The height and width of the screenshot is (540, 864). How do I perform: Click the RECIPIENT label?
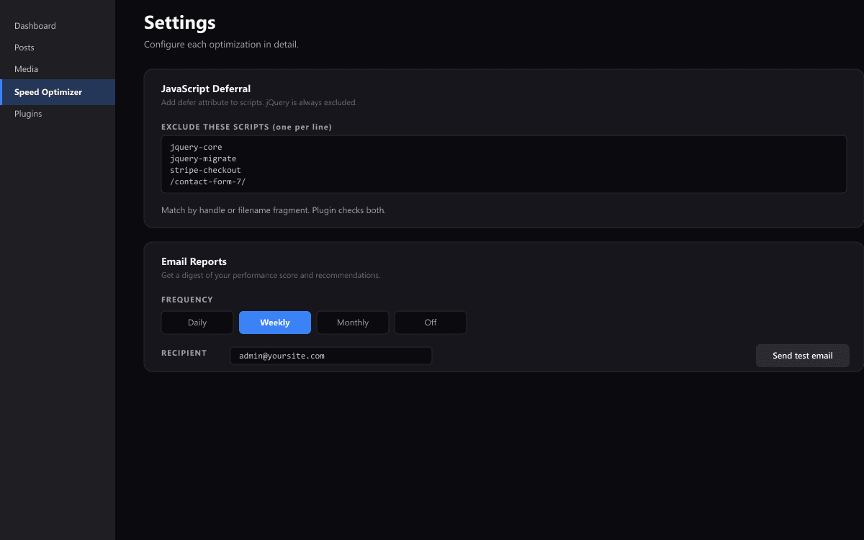click(x=184, y=353)
